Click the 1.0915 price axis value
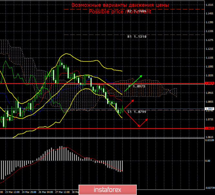215x195 pixels. (210, 93)
